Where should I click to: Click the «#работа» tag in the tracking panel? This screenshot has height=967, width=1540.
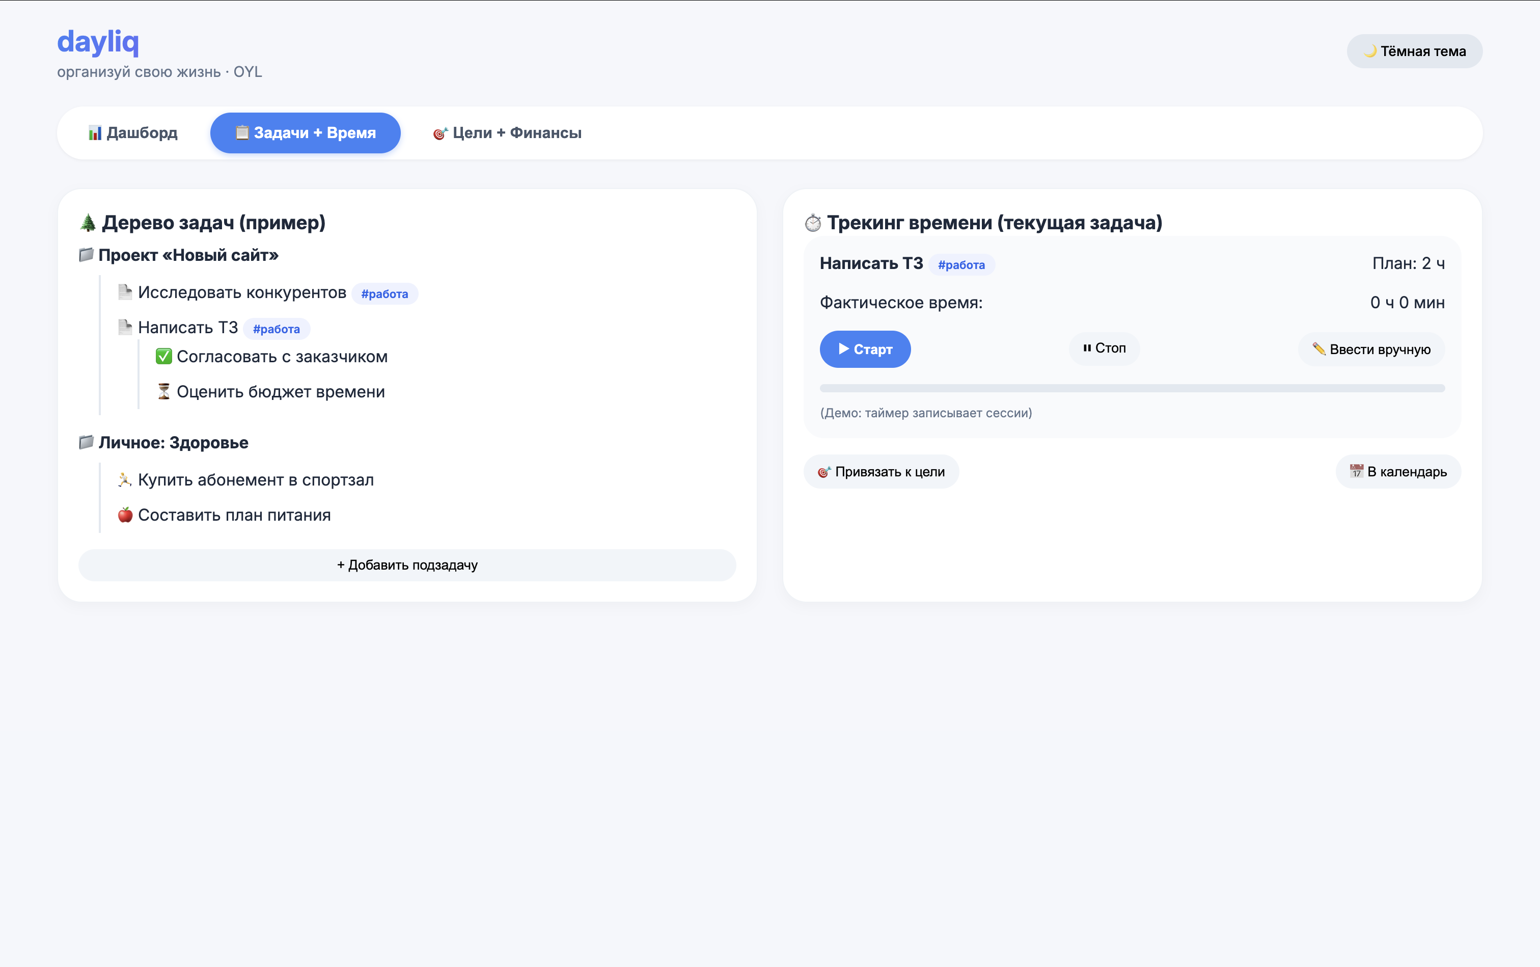coord(961,264)
